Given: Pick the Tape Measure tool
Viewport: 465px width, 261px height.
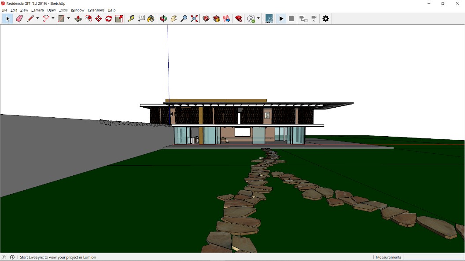Looking at the screenshot, I should pos(131,18).
